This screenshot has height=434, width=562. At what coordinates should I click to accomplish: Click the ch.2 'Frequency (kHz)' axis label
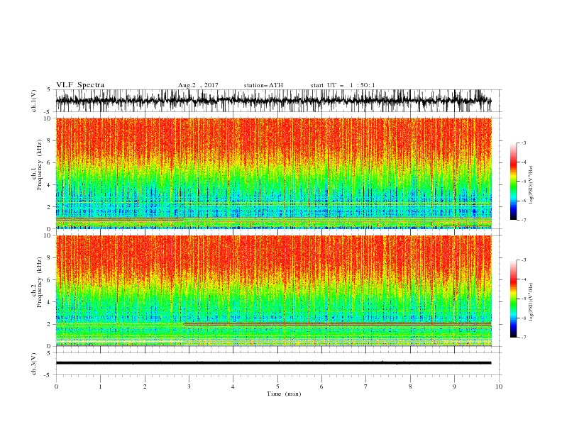tap(40, 282)
